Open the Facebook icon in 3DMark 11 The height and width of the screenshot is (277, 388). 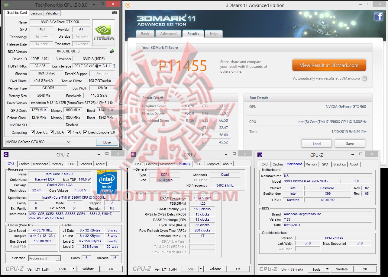(378, 16)
